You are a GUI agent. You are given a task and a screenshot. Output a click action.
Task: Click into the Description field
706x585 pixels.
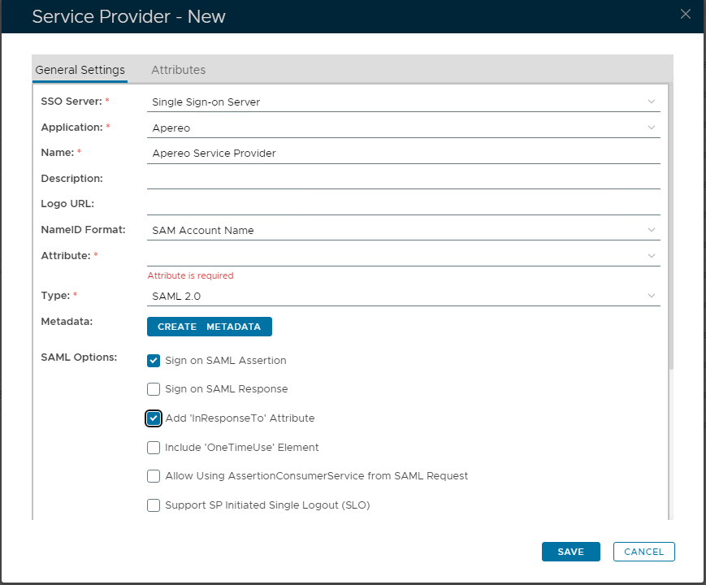click(403, 179)
